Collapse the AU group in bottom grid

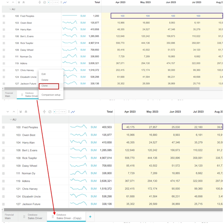11,120
